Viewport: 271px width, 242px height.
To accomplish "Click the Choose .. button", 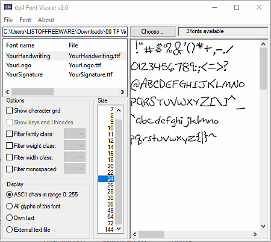I will (x=153, y=32).
